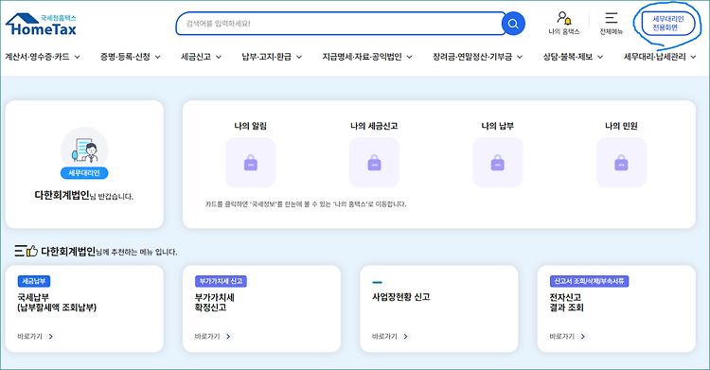Click the 나의 납부 heading
Screen dimensions: 710x370
point(498,126)
